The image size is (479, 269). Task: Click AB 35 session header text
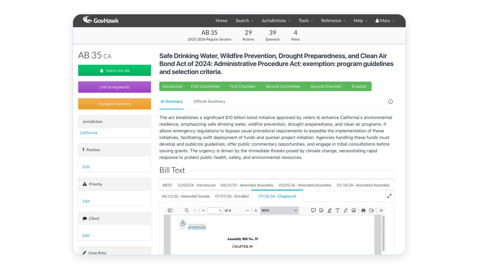click(209, 35)
